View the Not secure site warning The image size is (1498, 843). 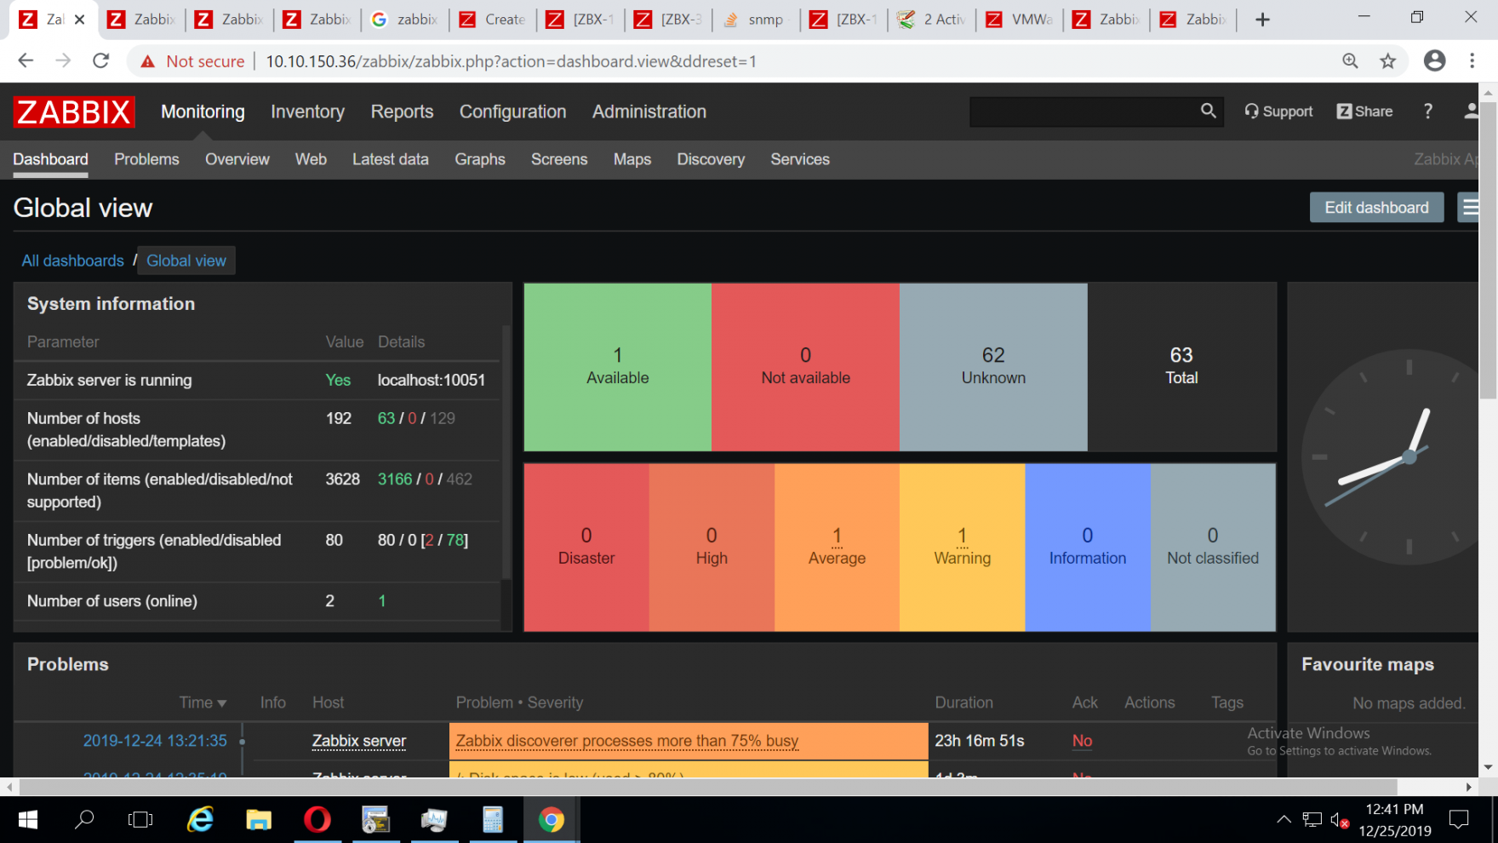tap(192, 61)
